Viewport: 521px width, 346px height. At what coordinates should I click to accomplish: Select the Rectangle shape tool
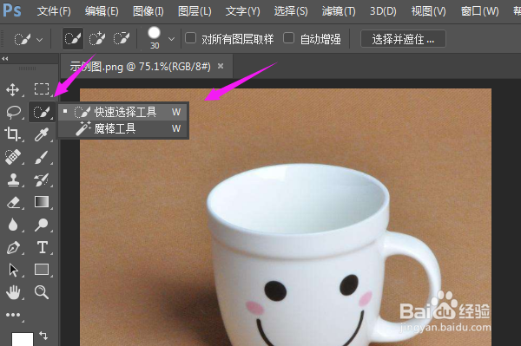[42, 270]
